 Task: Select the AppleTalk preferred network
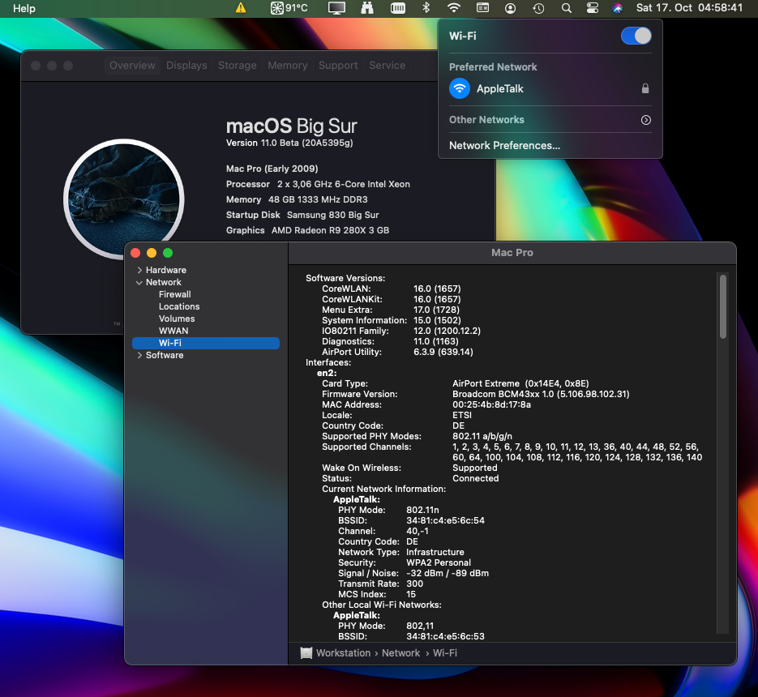tap(550, 88)
